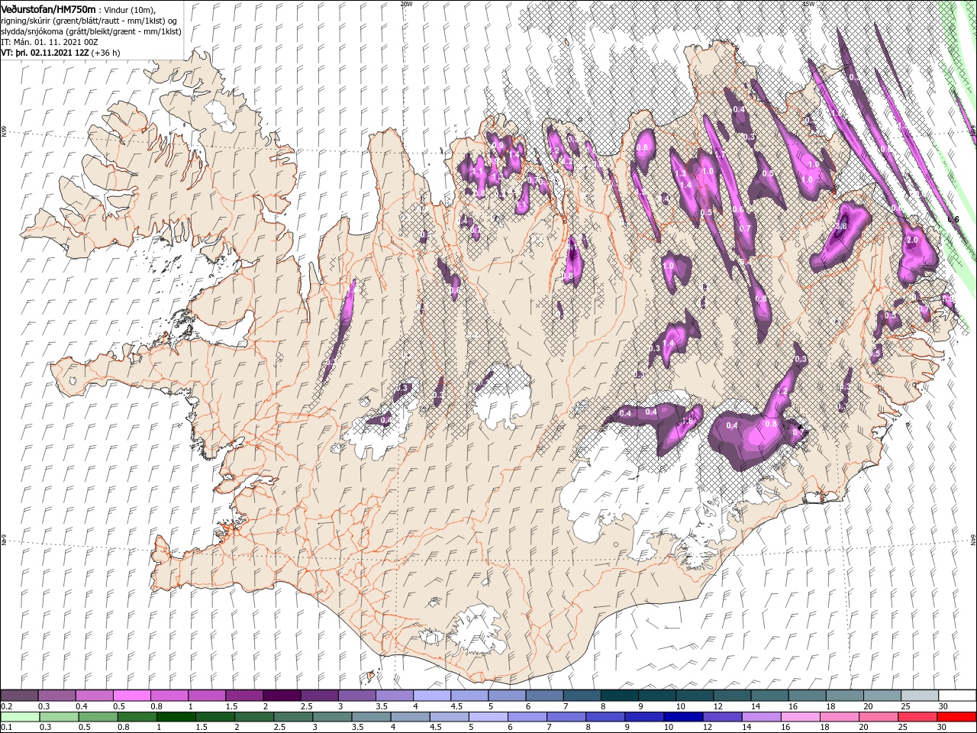This screenshot has height=733, width=977.
Task: Pick rain scale swatch between 4 and 4.5
Action: click(410, 717)
